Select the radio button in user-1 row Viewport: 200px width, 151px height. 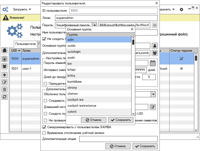pyautogui.click(x=181, y=68)
